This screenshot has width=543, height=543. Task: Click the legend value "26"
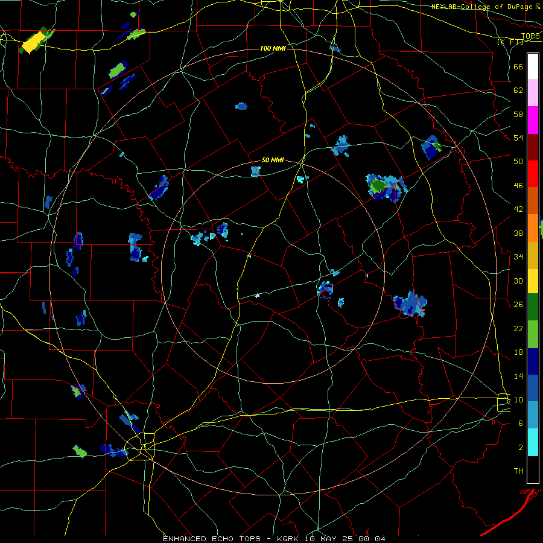[x=518, y=305]
